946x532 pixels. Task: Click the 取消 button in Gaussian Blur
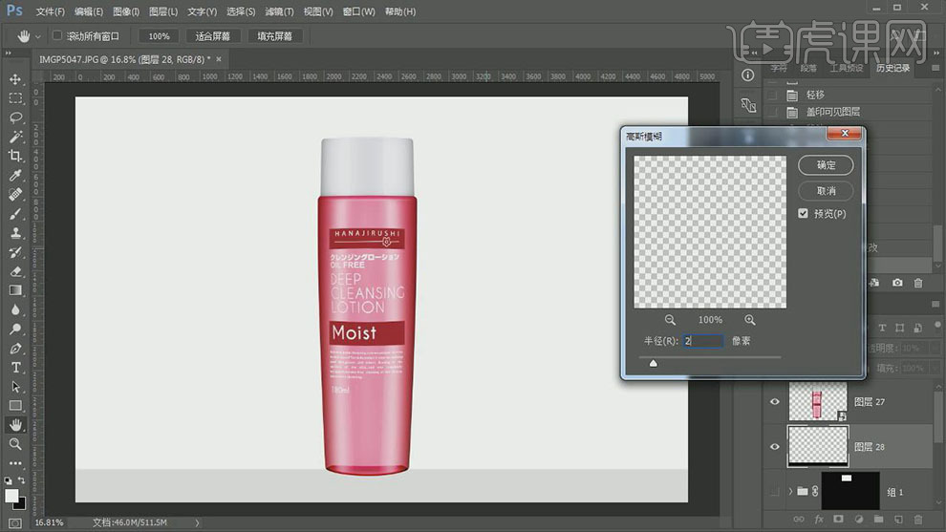(826, 191)
